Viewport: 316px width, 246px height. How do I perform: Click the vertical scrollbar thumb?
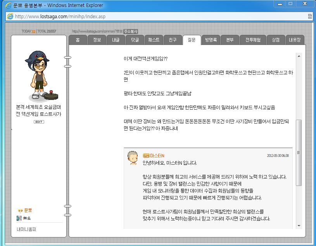(x=299, y=153)
